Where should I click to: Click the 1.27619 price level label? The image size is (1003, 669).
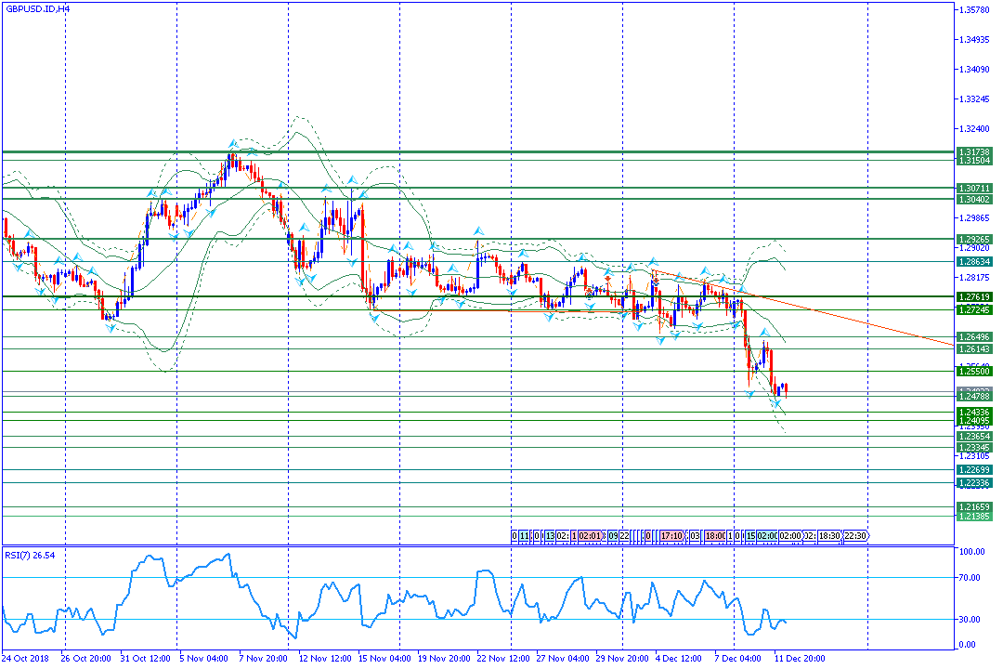coord(973,297)
